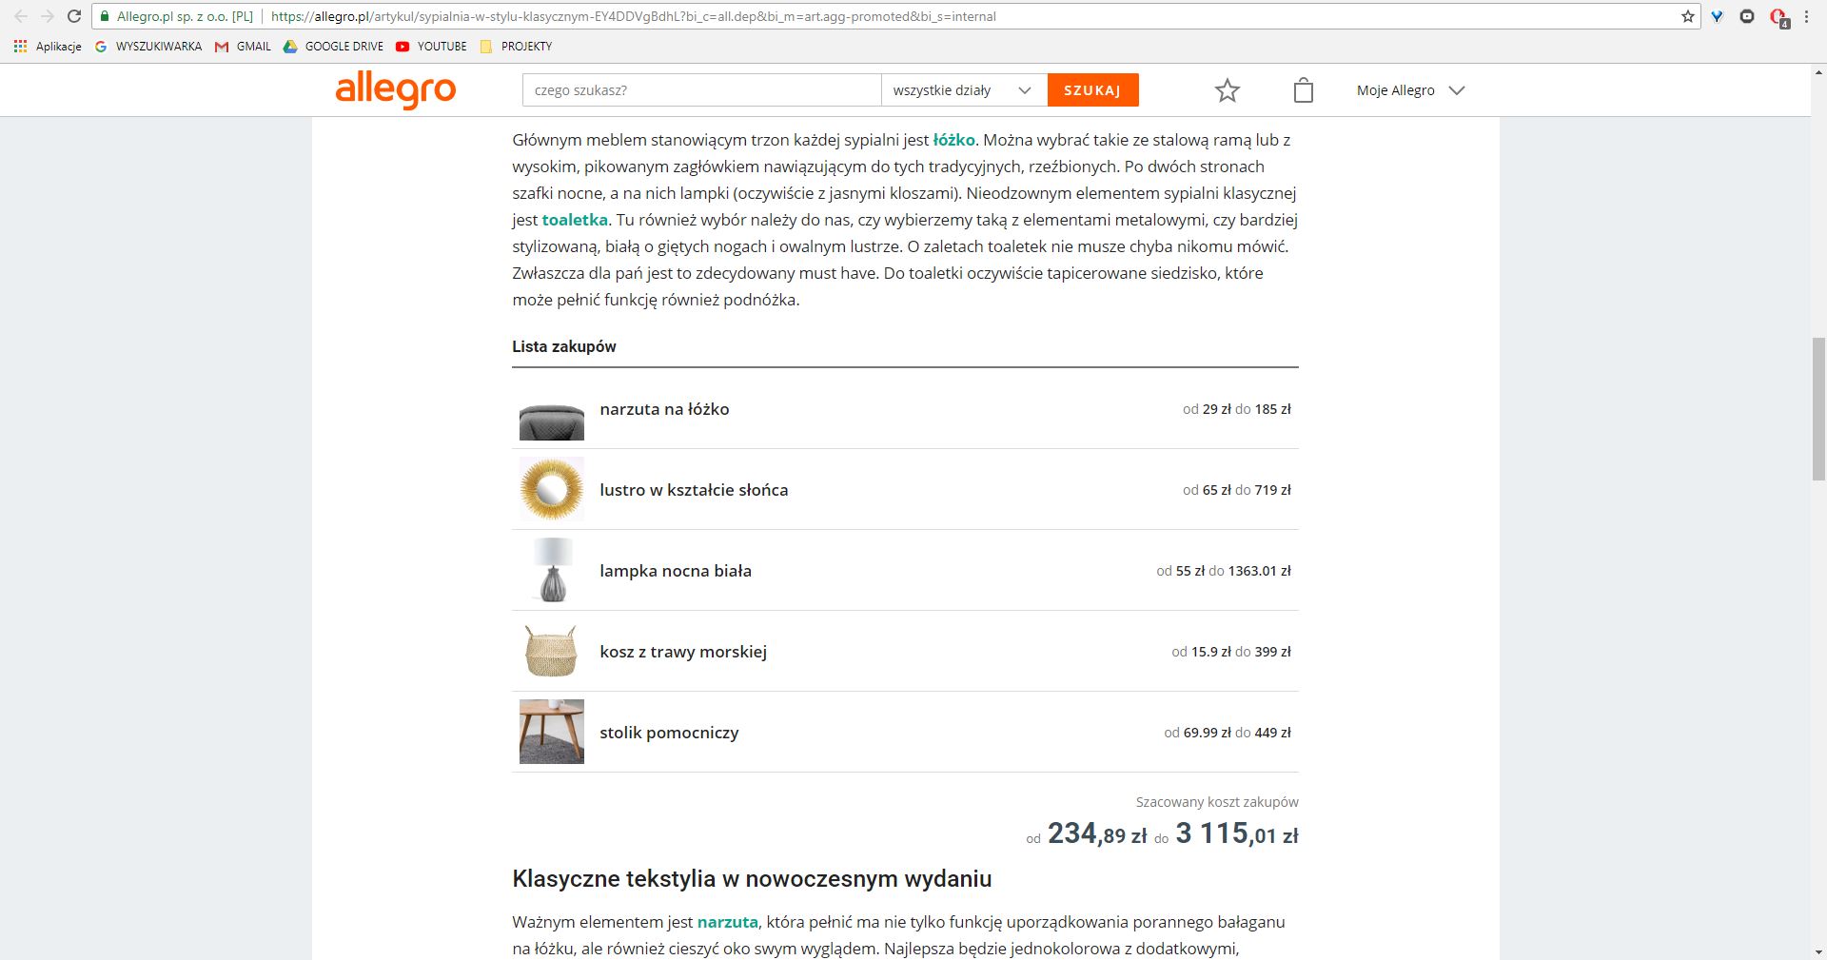This screenshot has width=1827, height=960.
Task: Open the PROJEKTY bookmarks folder
Action: [x=516, y=46]
